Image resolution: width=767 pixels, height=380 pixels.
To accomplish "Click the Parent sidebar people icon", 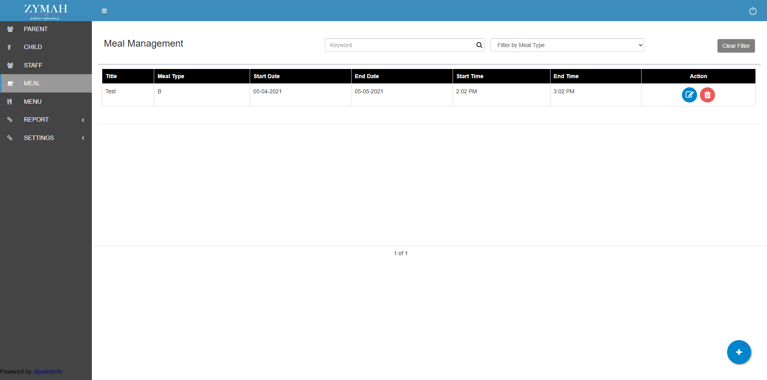I will click(10, 29).
